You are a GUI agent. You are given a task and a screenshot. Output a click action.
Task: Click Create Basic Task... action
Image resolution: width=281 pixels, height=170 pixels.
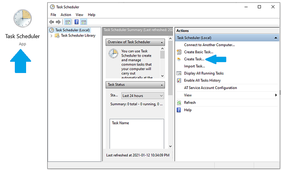click(x=199, y=52)
